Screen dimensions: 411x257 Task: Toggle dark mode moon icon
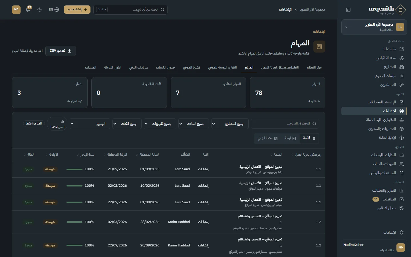point(40,9)
